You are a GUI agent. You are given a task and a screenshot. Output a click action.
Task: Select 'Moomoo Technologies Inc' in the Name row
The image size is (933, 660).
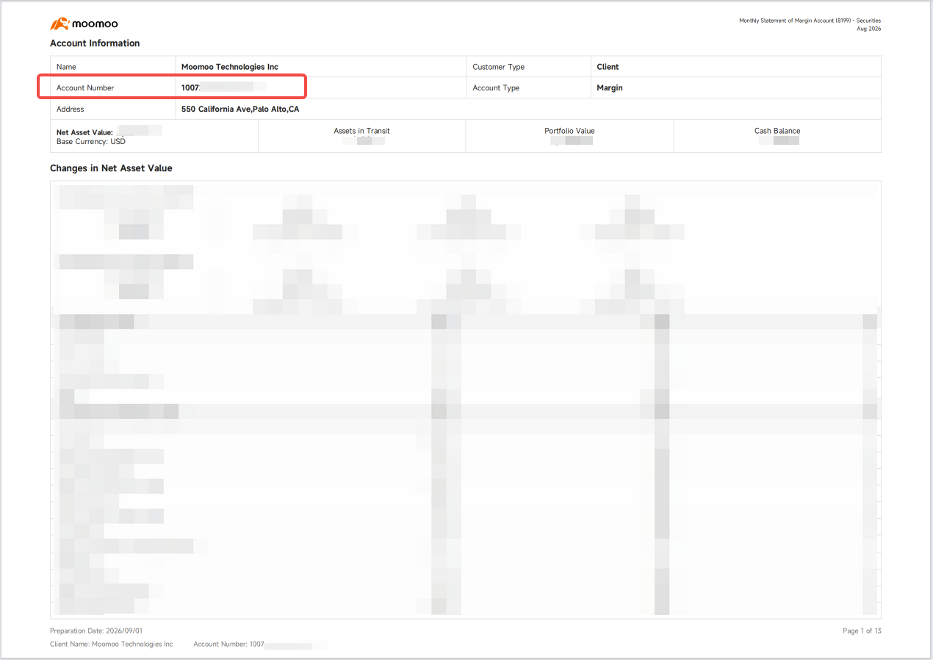[x=230, y=67]
